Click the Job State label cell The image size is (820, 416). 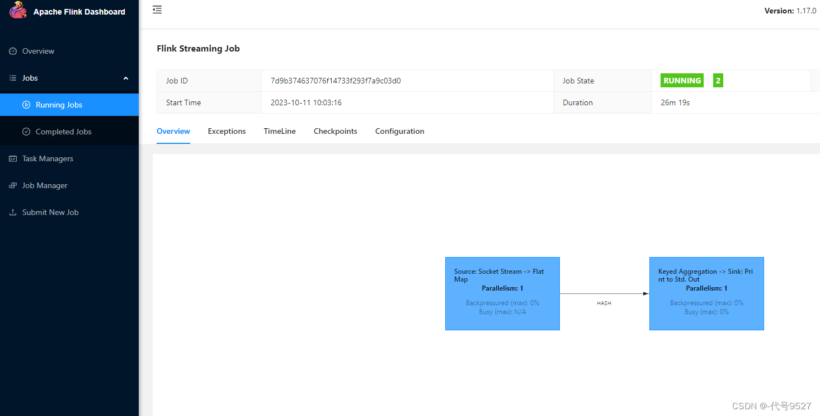pyautogui.click(x=602, y=81)
